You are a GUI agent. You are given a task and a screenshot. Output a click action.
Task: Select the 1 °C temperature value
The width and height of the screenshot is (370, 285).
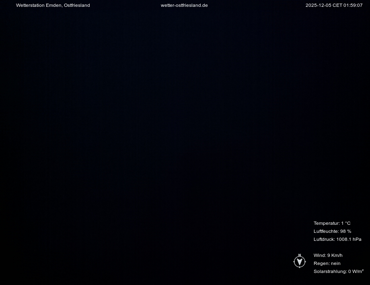pyautogui.click(x=346, y=223)
